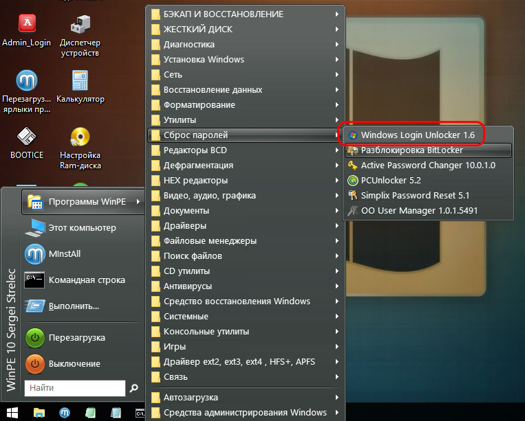Select Программы WinPE in start menu
The image size is (525, 421).
(x=83, y=202)
